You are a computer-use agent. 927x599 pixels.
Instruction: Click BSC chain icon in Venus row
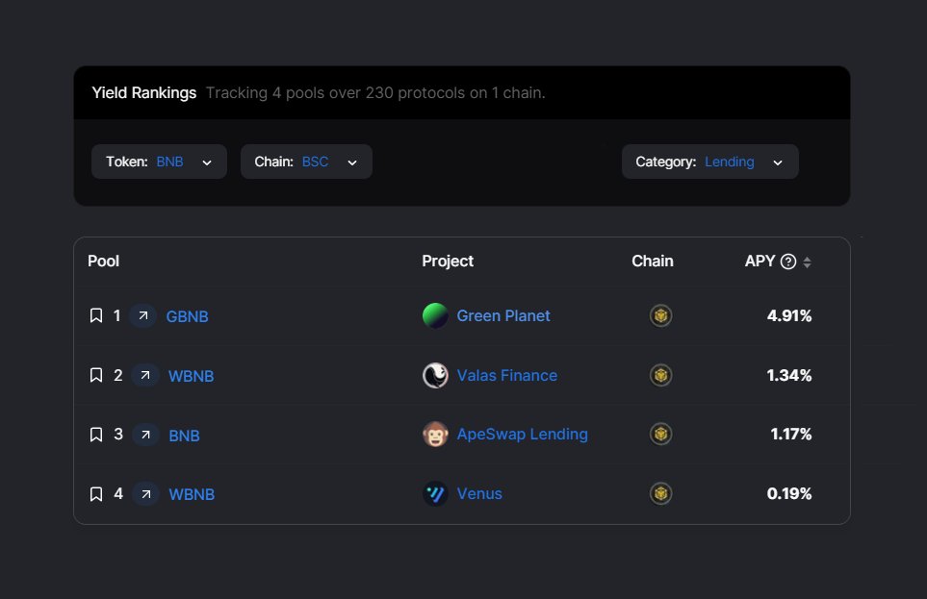[x=660, y=493]
